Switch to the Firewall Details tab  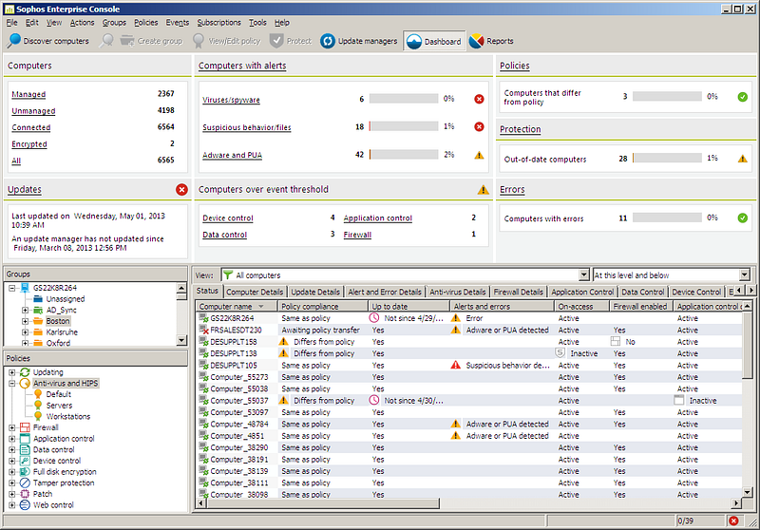518,292
